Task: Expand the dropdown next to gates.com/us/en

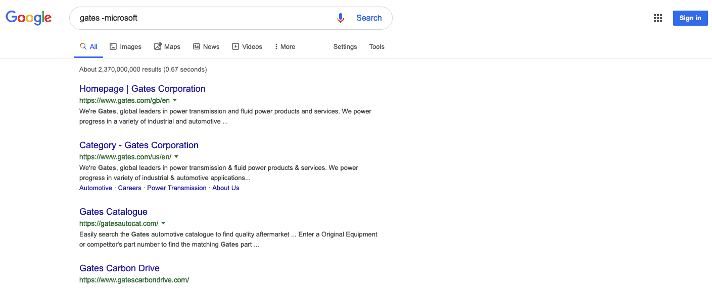Action: pos(177,157)
